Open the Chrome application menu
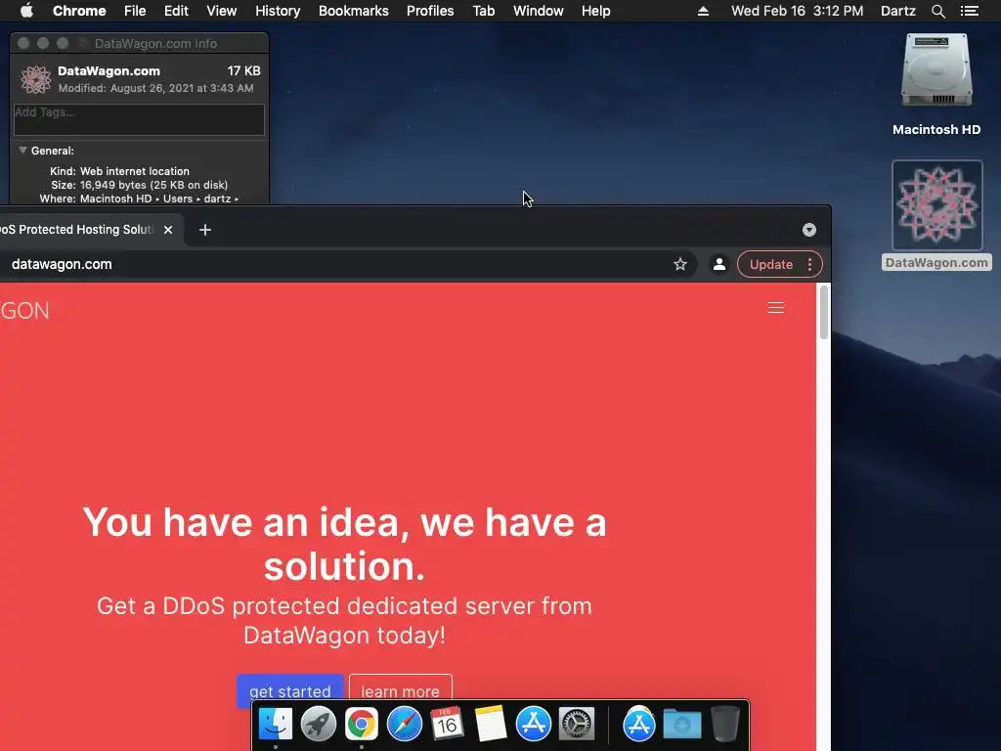The width and height of the screenshot is (1001, 751). click(x=79, y=11)
